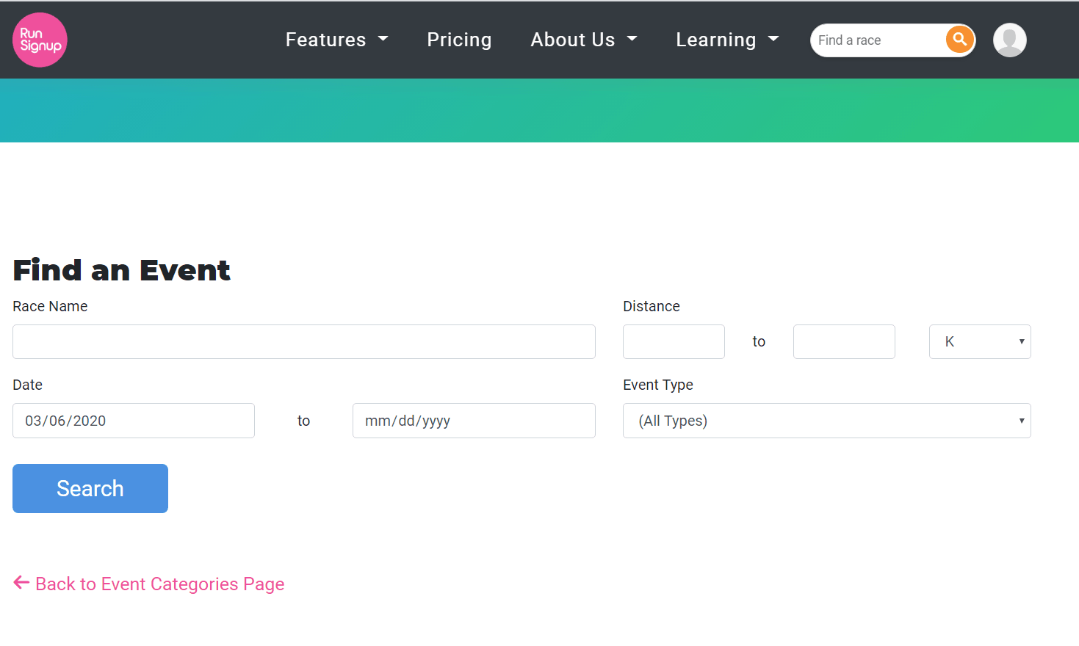Click the Find an Event heading

click(121, 270)
